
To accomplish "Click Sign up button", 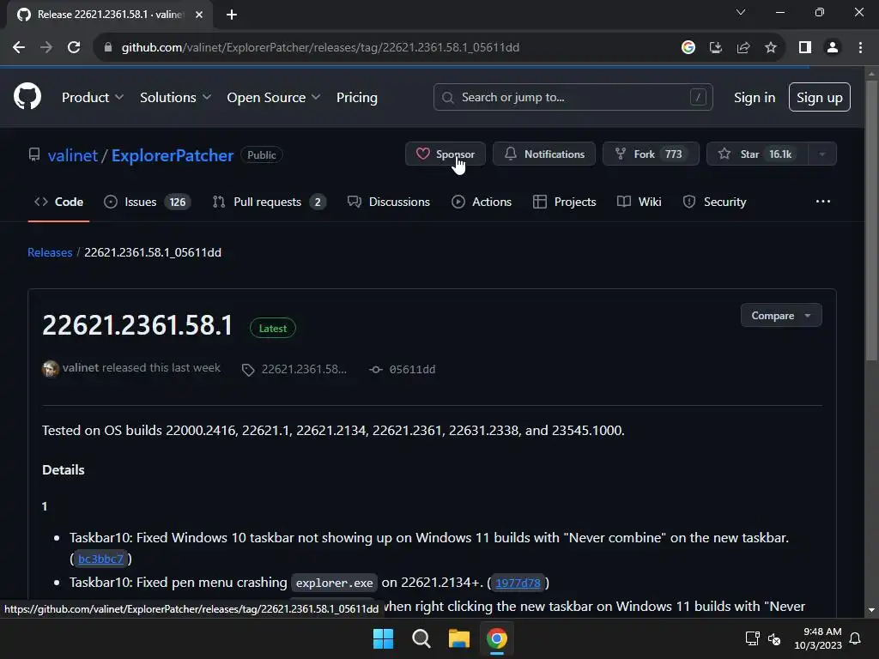I will pos(820,97).
